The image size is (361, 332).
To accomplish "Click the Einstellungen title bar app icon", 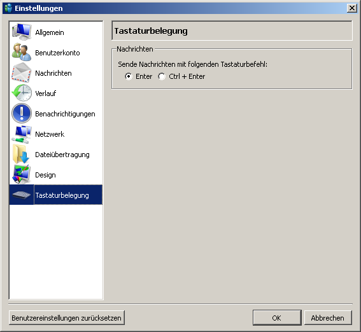I will click(x=8, y=8).
